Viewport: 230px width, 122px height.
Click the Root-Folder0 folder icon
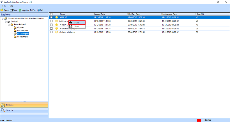click(12, 24)
